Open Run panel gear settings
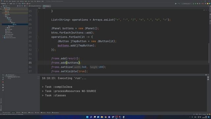The width and height of the screenshot is (211, 119). 206,75
